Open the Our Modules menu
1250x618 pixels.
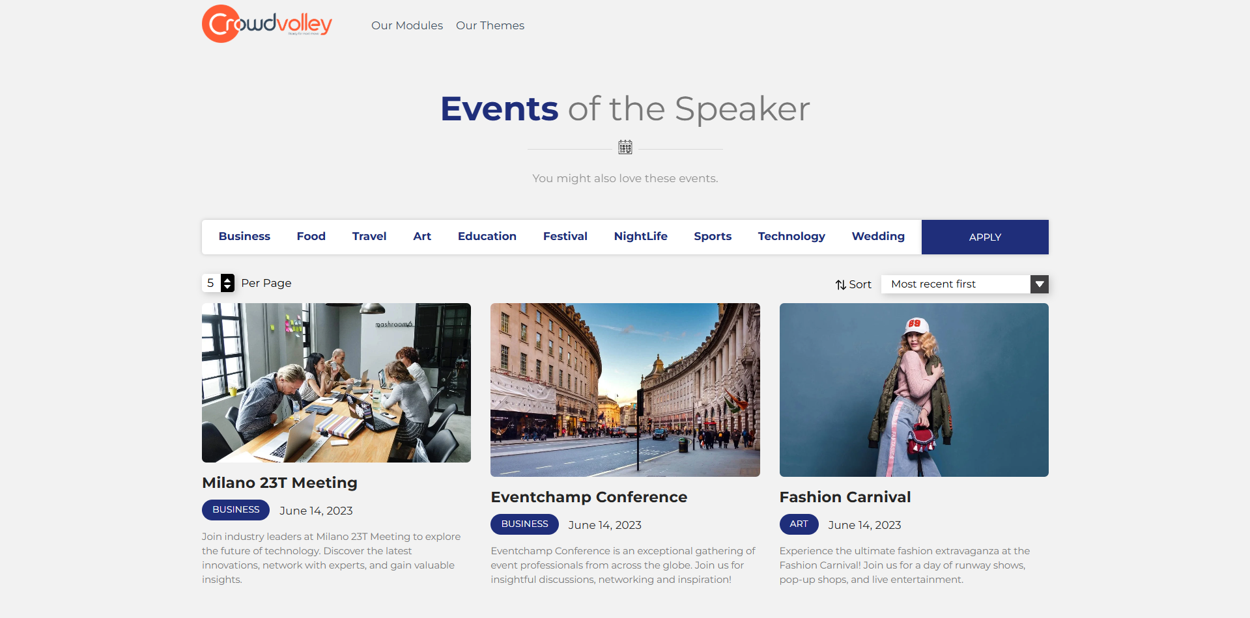coord(407,25)
